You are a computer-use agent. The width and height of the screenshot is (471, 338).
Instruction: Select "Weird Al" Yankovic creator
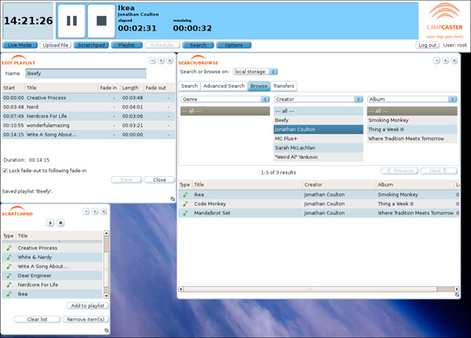(319, 157)
